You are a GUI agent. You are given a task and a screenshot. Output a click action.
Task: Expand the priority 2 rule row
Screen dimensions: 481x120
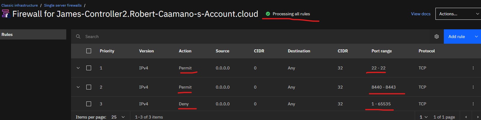[x=78, y=87]
